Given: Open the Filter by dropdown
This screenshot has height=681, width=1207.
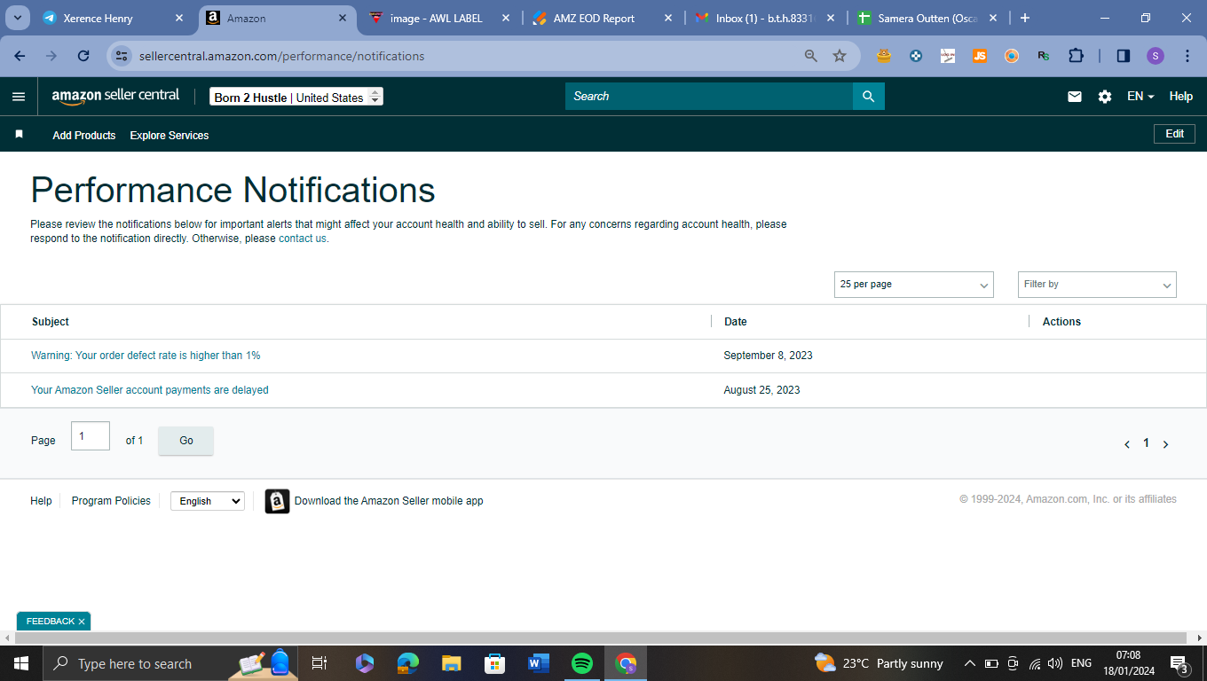Looking at the screenshot, I should pos(1097,285).
